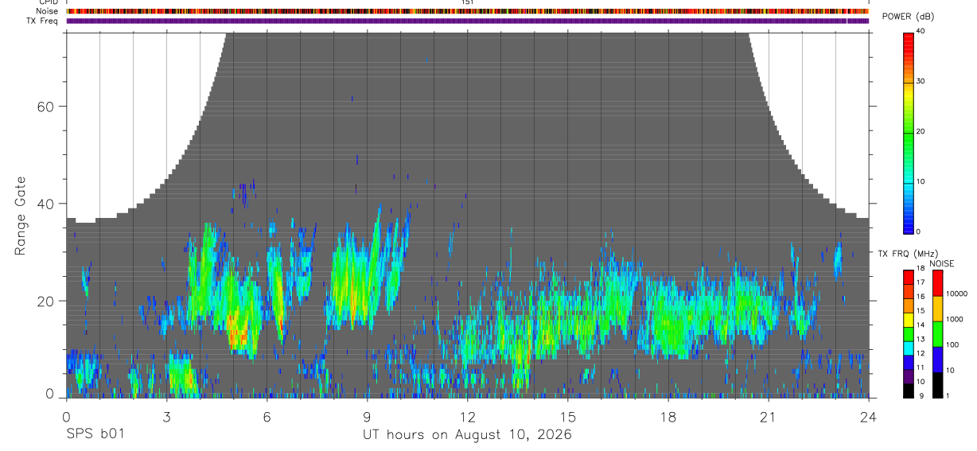Click the SPS b01 radar label

[95, 435]
